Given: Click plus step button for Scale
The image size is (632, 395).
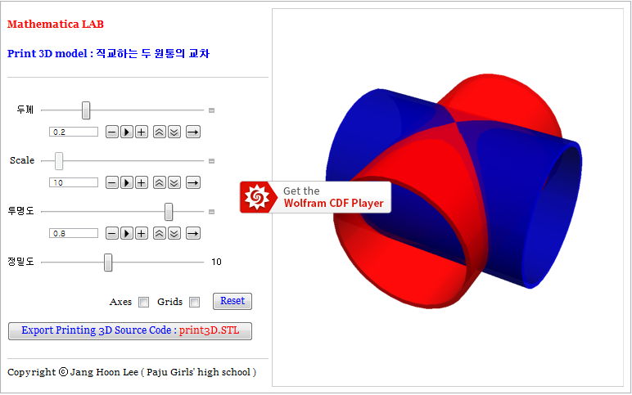Looking at the screenshot, I should click(x=142, y=182).
